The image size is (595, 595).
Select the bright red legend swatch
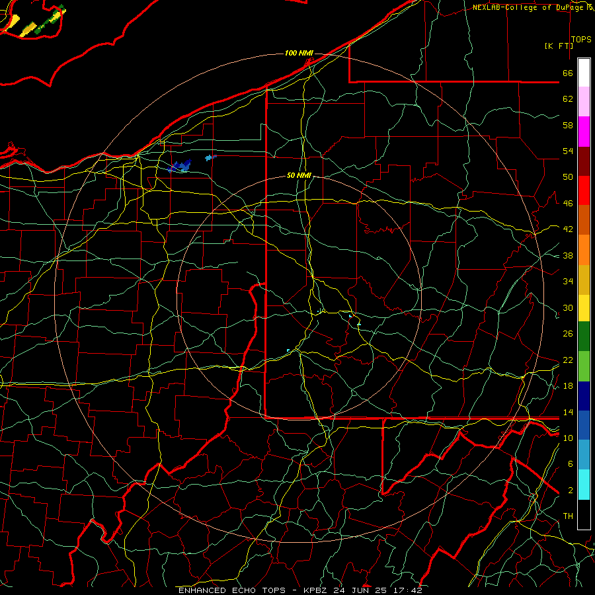pyautogui.click(x=584, y=190)
